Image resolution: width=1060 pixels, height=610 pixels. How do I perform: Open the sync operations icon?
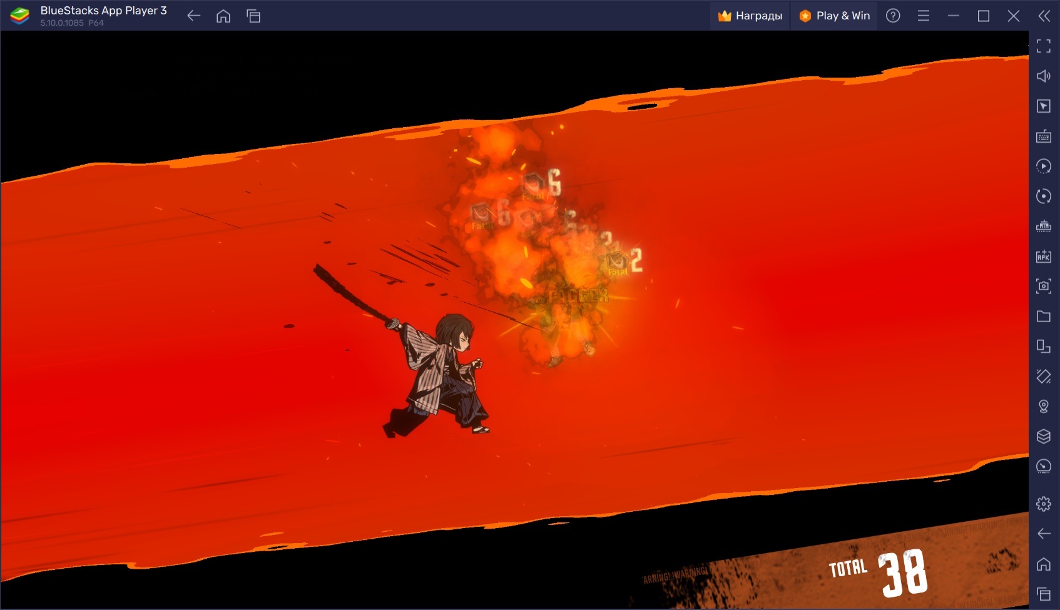click(1043, 196)
